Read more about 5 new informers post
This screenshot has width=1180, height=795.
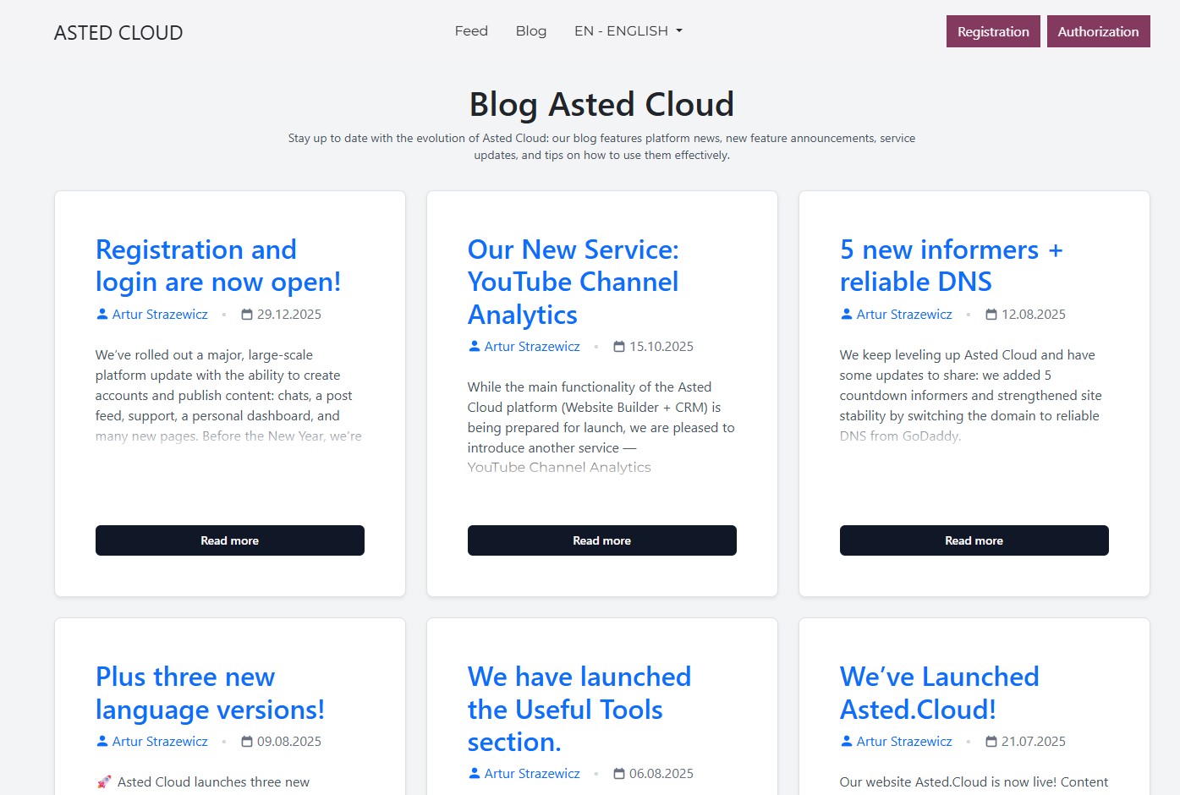[x=974, y=540]
